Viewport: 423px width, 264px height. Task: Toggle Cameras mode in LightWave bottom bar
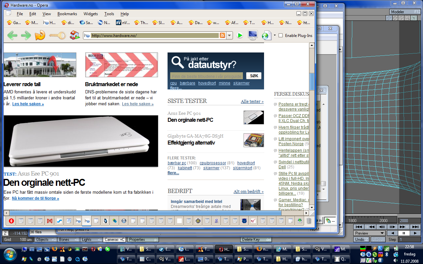click(115, 240)
